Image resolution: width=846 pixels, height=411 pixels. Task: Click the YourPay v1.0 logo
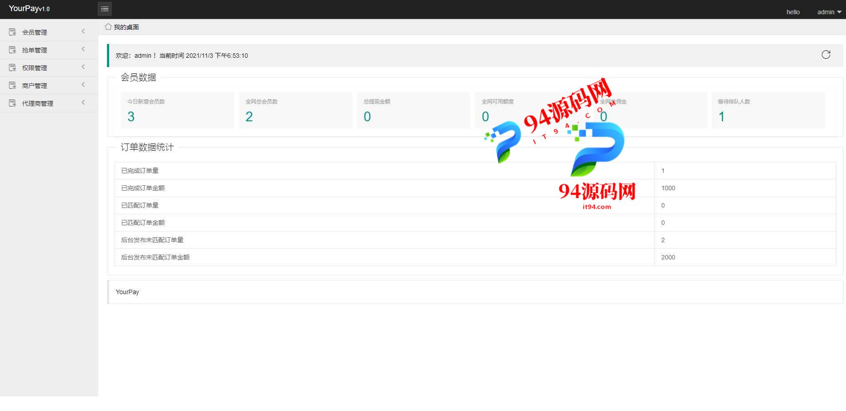click(x=29, y=8)
